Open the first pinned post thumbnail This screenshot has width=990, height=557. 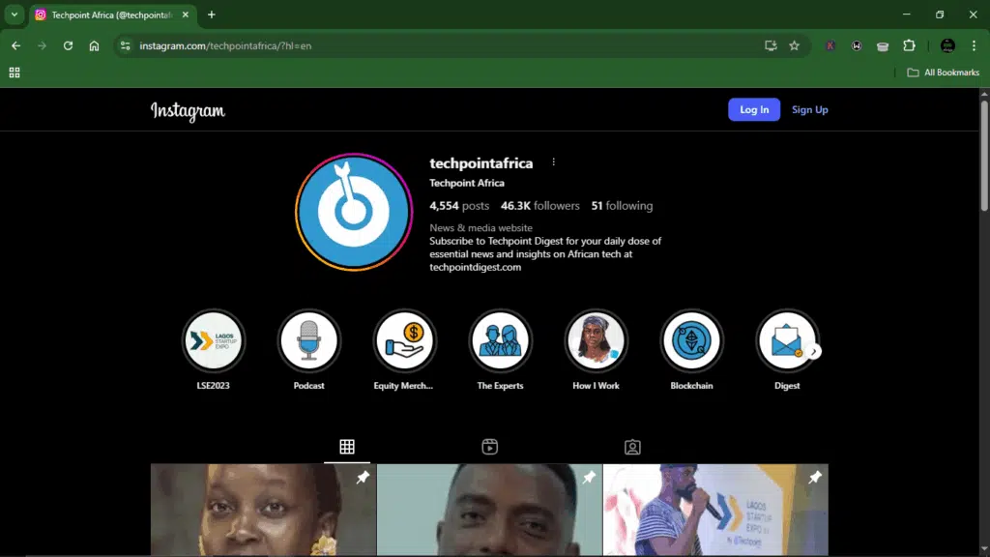click(263, 510)
